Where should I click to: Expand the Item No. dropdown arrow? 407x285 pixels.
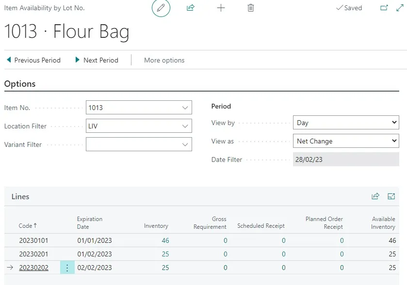coord(185,108)
